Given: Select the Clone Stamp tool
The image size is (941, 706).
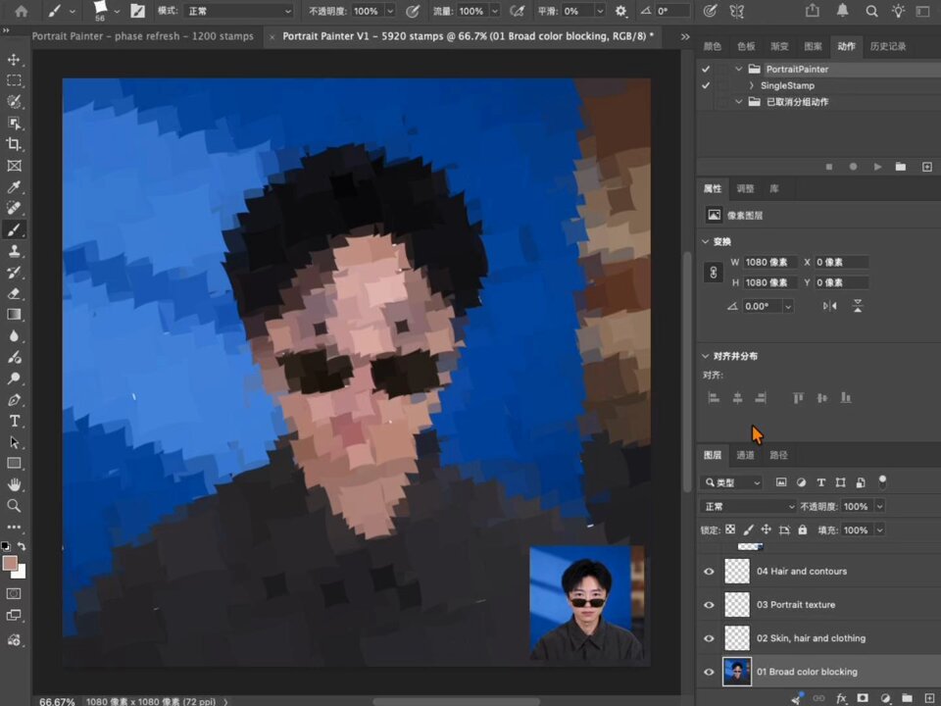Looking at the screenshot, I should click(x=14, y=251).
